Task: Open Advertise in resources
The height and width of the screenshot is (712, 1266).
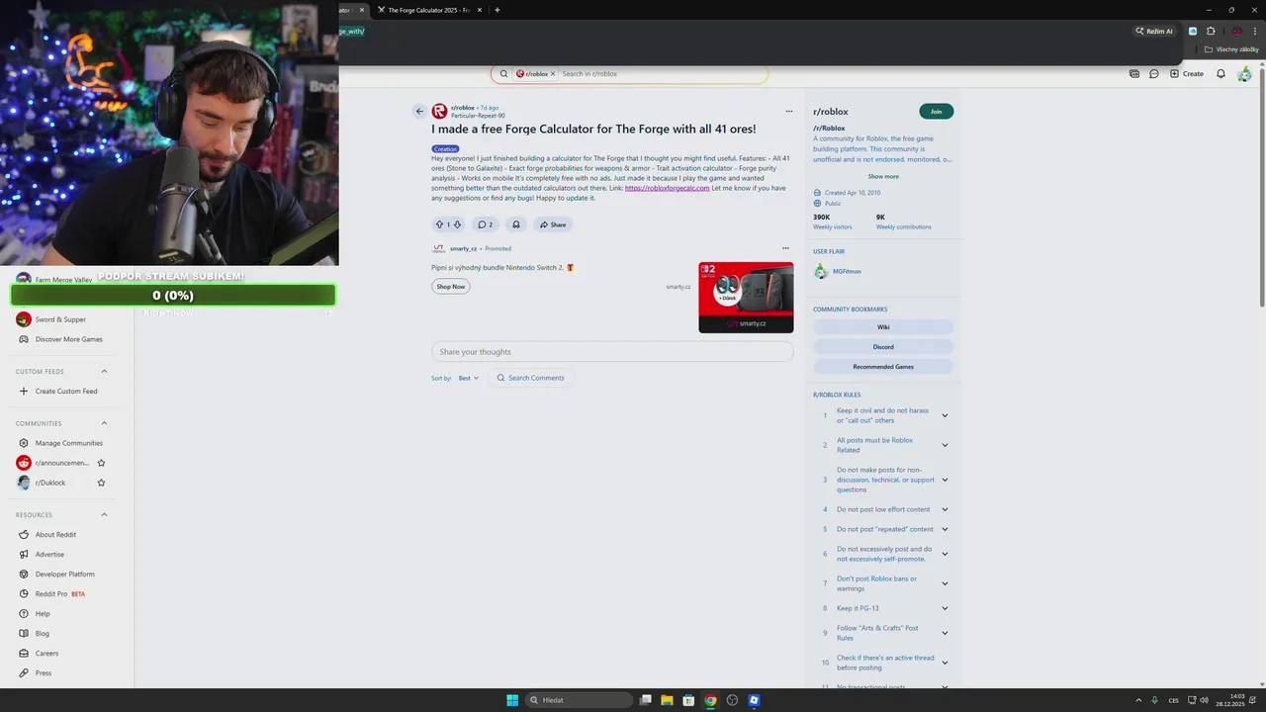Action: [x=49, y=555]
